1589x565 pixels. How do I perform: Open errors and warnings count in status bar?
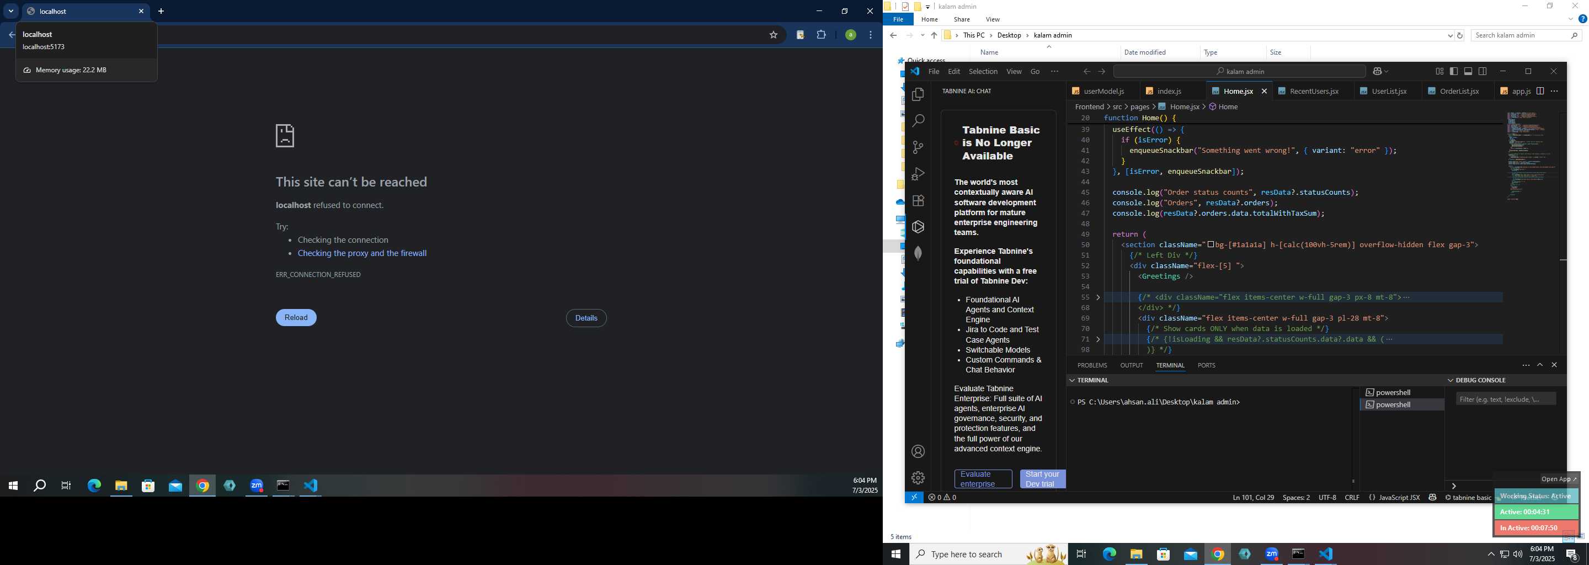pos(942,497)
